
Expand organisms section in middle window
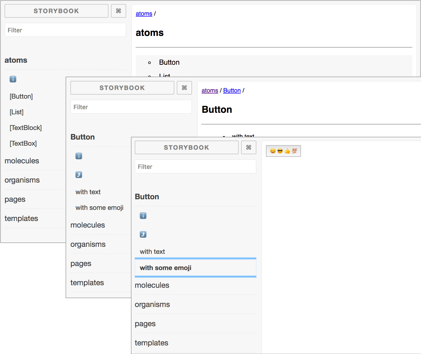click(x=88, y=244)
